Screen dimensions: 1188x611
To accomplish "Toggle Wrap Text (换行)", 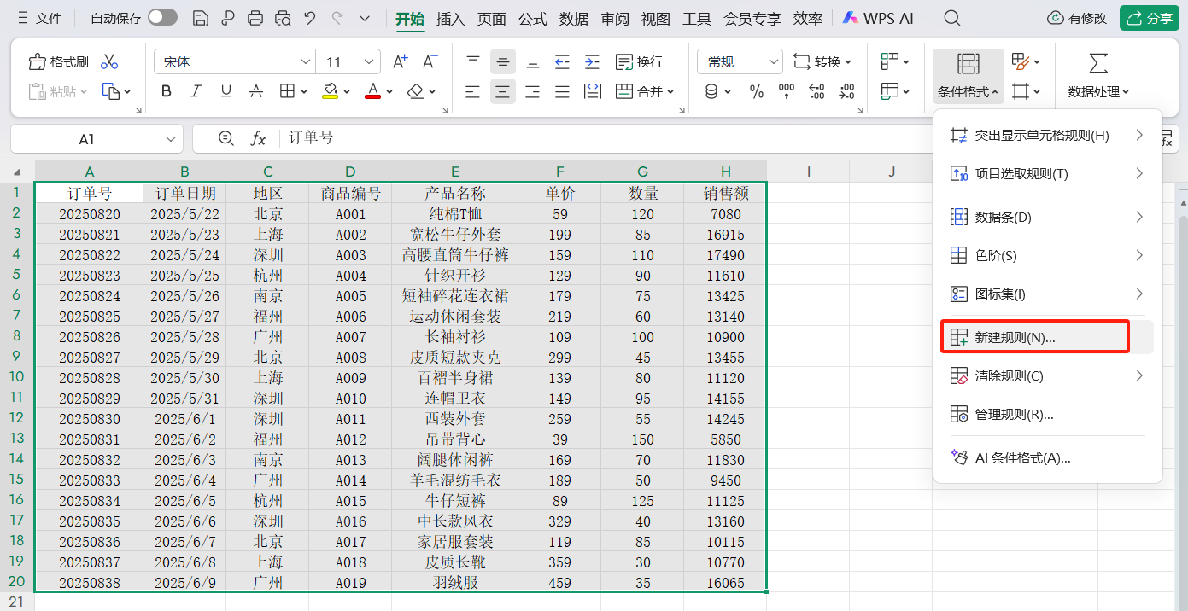I will 640,62.
